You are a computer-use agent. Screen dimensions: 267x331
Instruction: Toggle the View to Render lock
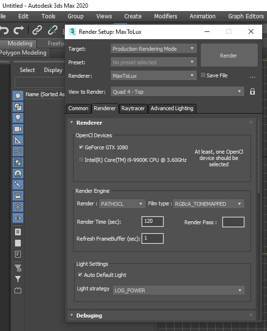pos(252,92)
